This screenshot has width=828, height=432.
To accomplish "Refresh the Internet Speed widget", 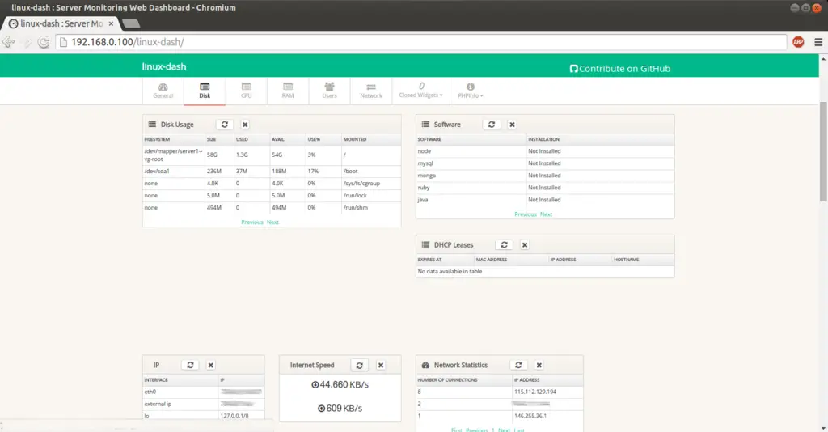I will click(x=360, y=365).
